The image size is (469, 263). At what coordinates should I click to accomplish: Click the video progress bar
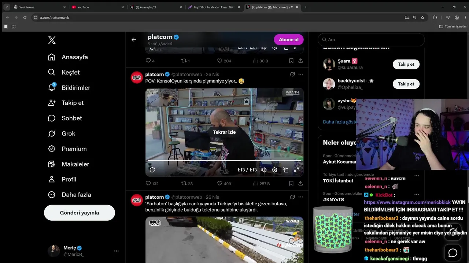[224, 160]
